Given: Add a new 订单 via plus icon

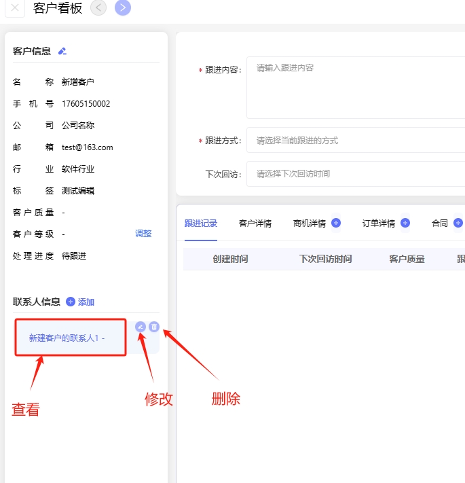Looking at the screenshot, I should tap(405, 223).
